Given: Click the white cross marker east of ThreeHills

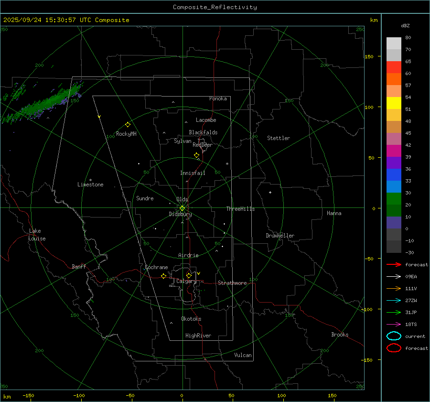Looking at the screenshot, I should click(x=270, y=192).
